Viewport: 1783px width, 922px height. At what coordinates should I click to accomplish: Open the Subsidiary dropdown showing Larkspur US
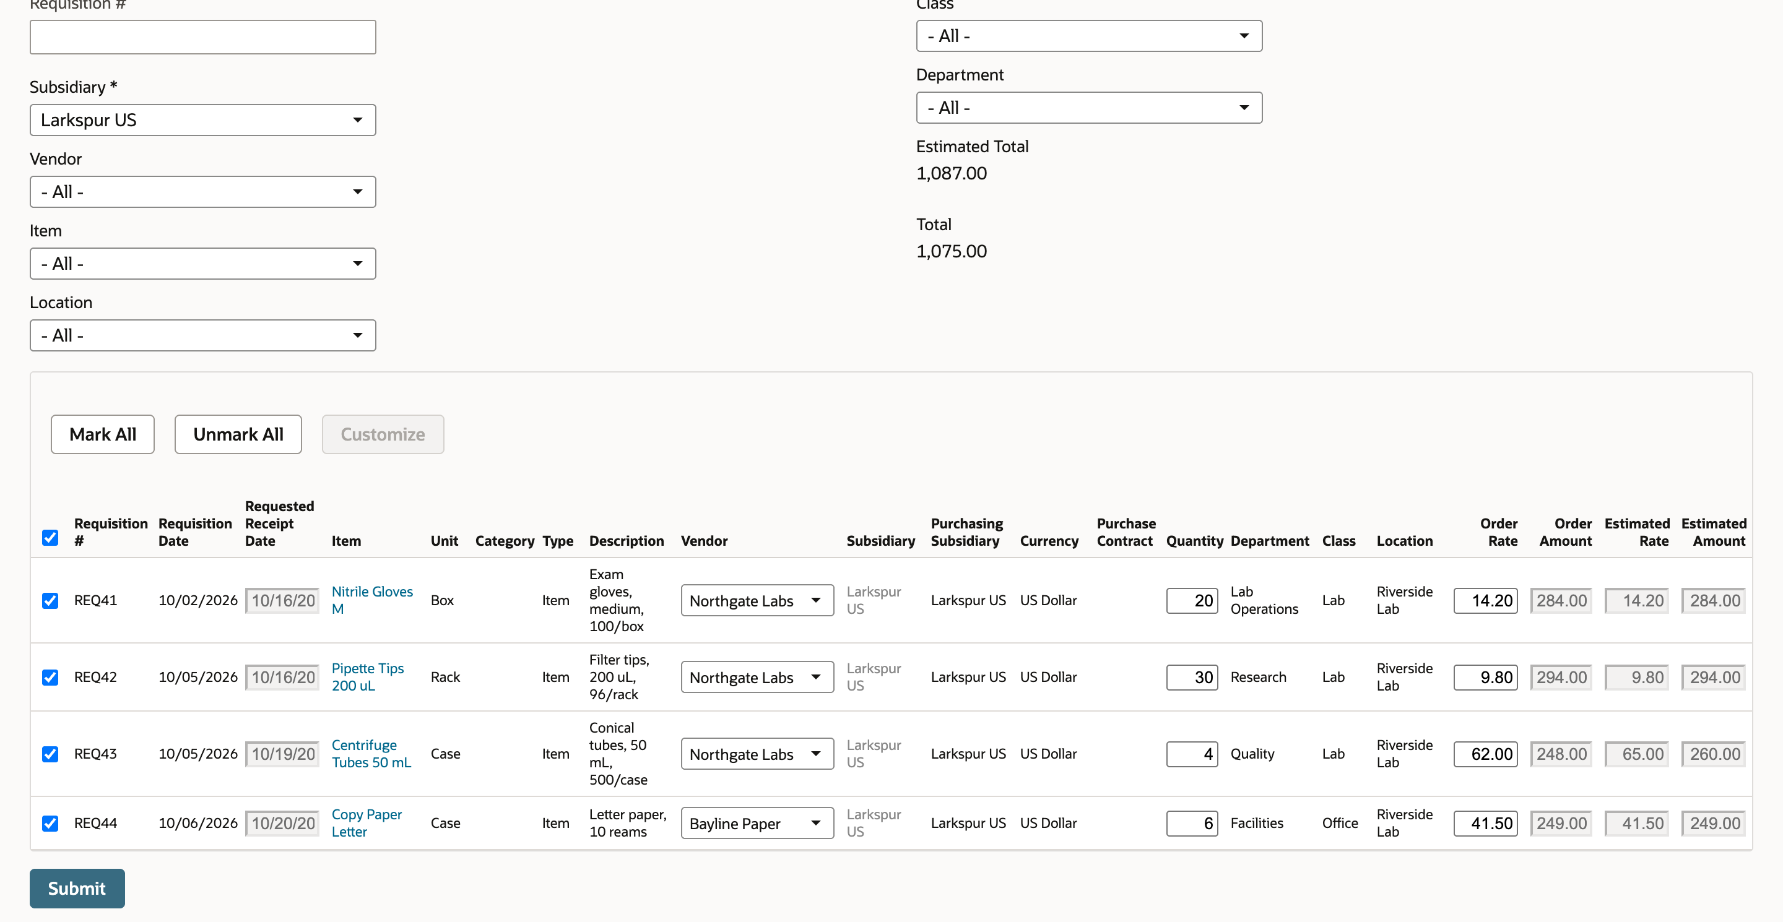pyautogui.click(x=203, y=120)
